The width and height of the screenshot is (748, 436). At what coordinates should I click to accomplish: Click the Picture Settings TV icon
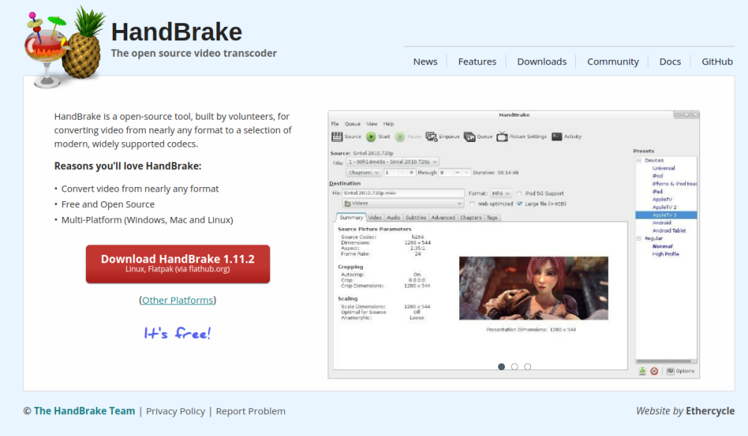(x=502, y=137)
